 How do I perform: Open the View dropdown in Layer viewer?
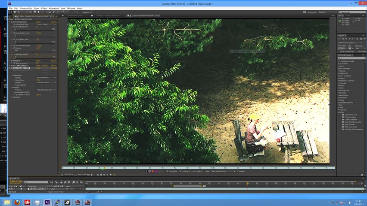click(x=223, y=171)
